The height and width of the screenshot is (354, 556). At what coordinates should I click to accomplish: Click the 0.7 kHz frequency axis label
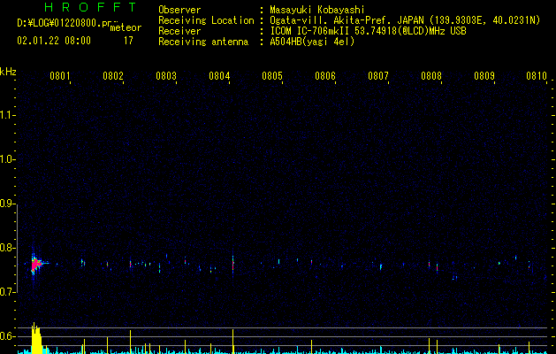click(7, 292)
